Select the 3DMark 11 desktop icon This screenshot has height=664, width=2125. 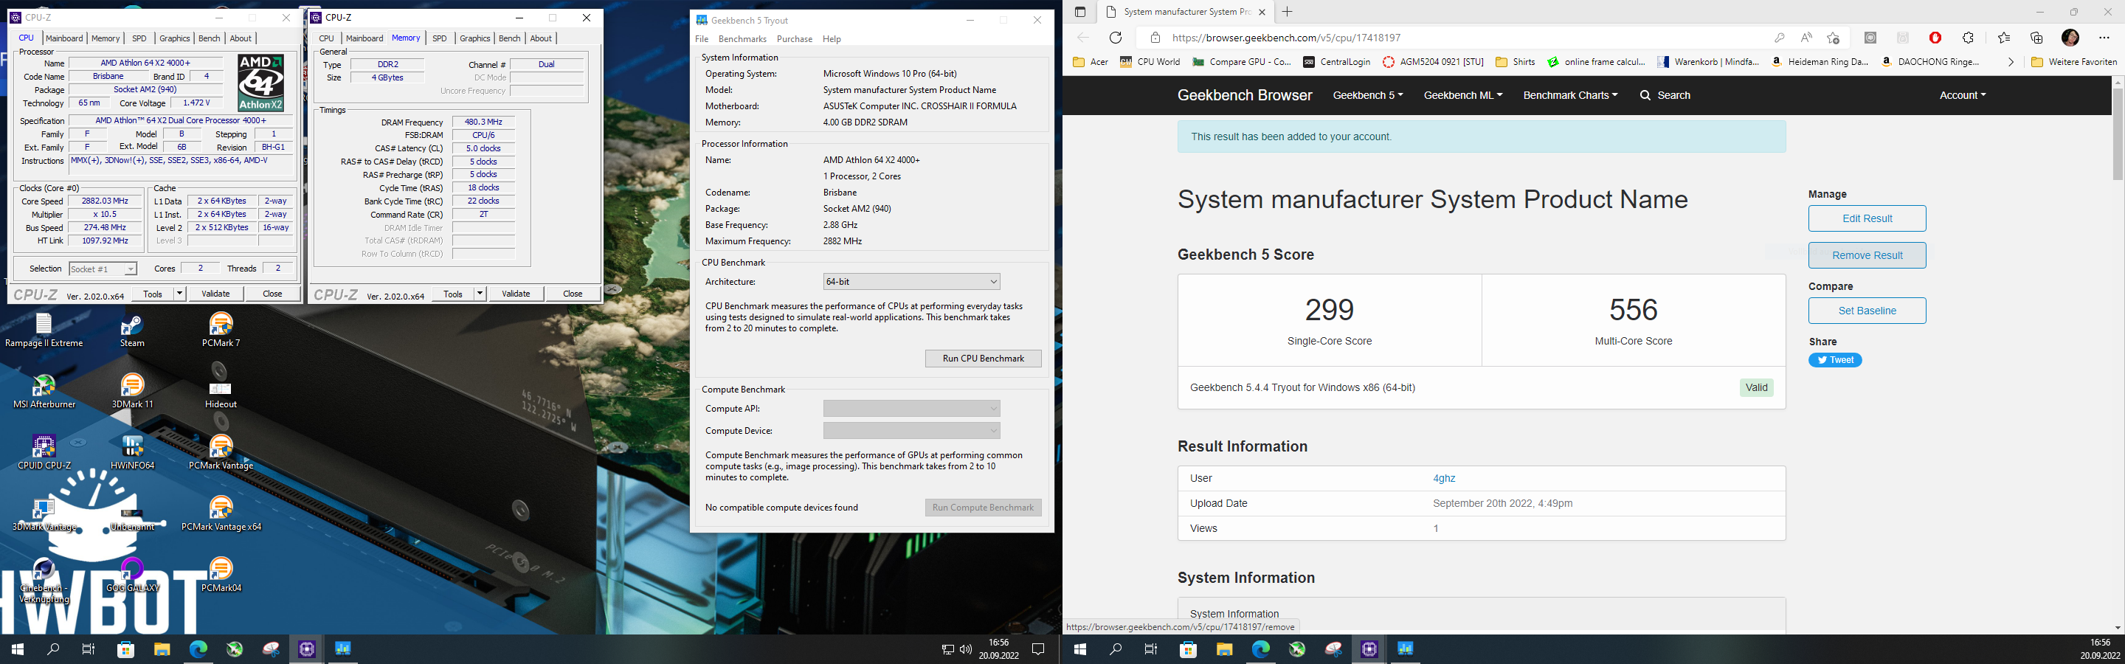132,391
